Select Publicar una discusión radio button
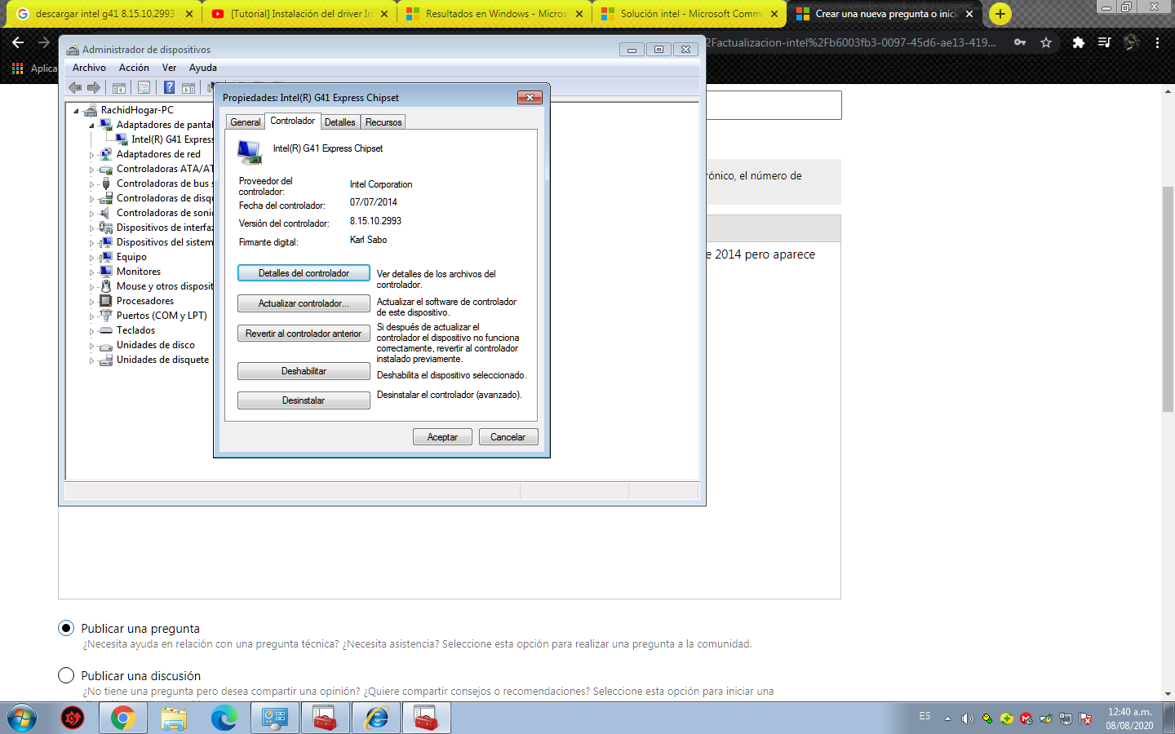1175x734 pixels. (66, 675)
